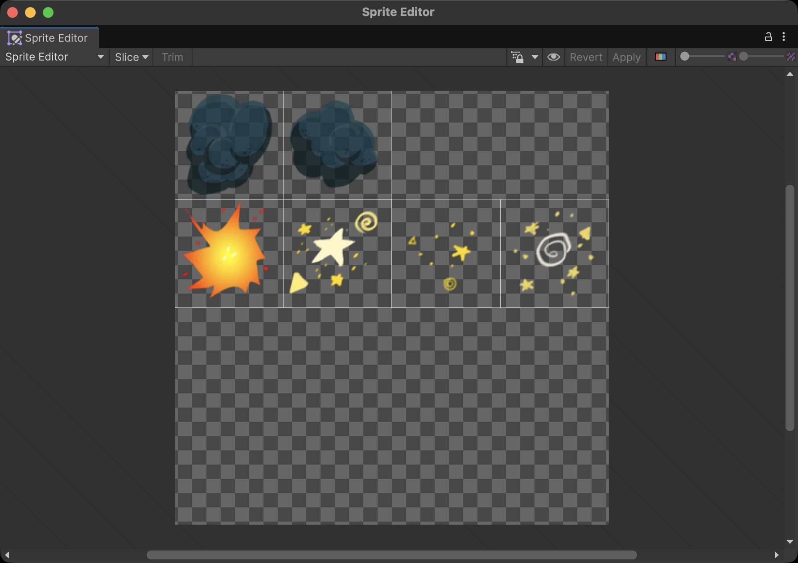Image resolution: width=798 pixels, height=563 pixels.
Task: Click the Revert button
Action: pyautogui.click(x=586, y=57)
